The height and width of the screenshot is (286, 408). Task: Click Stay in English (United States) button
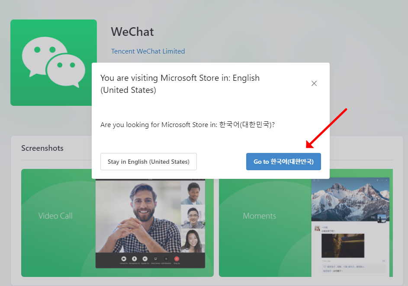tap(148, 162)
